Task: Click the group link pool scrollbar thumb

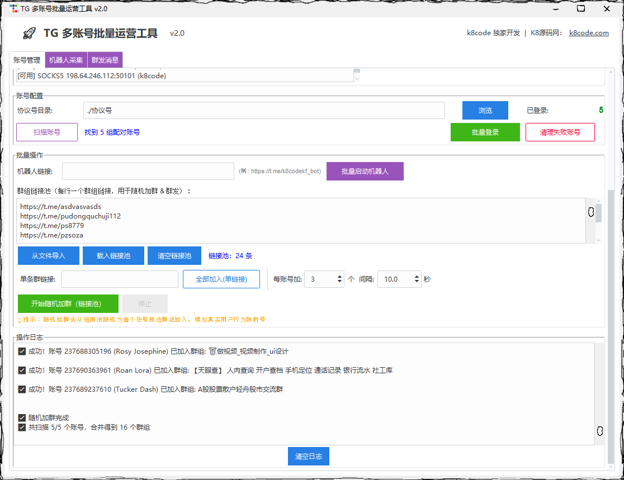Action: pos(598,213)
